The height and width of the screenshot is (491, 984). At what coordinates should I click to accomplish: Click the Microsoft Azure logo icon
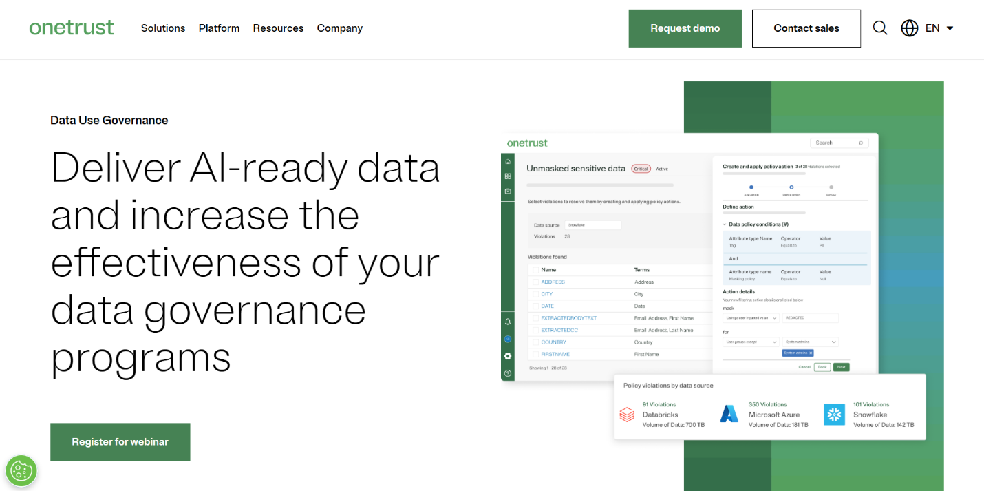729,414
